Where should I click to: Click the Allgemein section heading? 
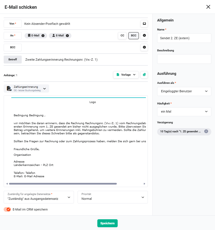[x=165, y=20]
